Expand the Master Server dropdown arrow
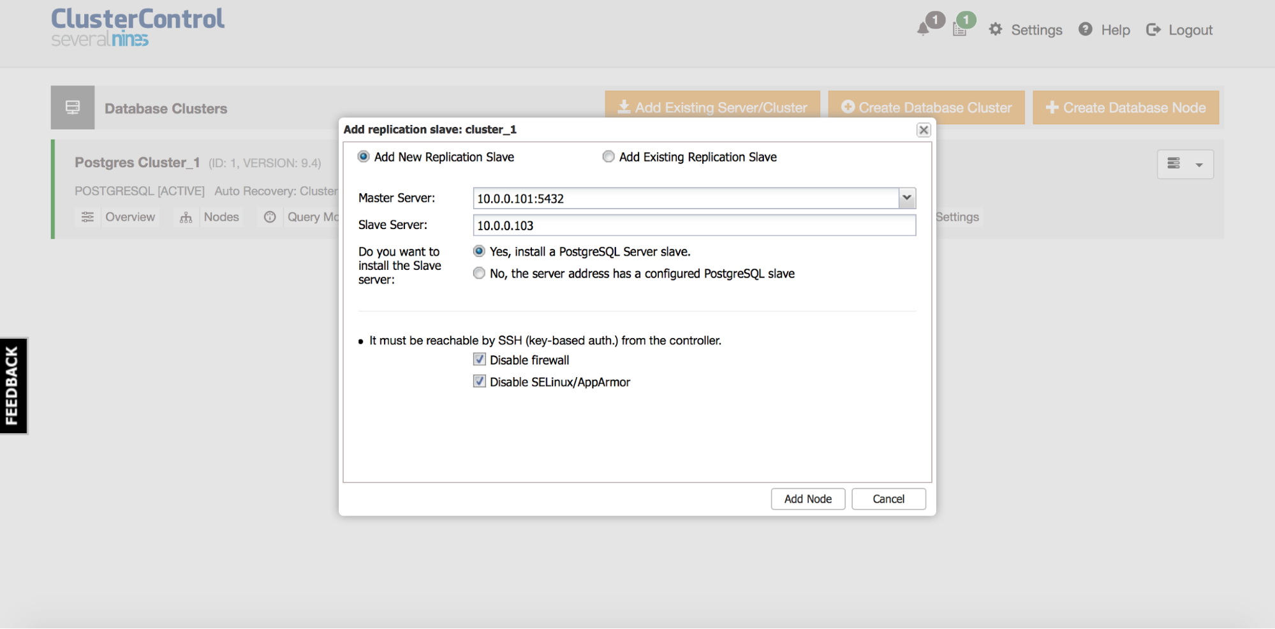The height and width of the screenshot is (629, 1275). pyautogui.click(x=907, y=198)
